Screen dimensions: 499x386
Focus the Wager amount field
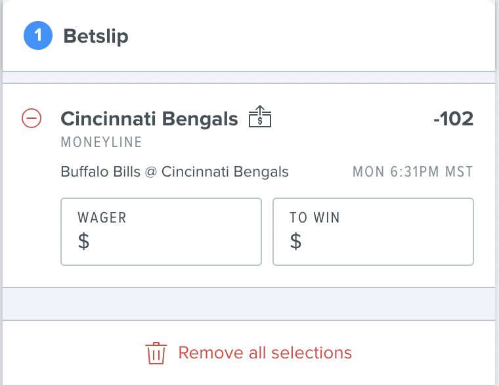click(161, 232)
